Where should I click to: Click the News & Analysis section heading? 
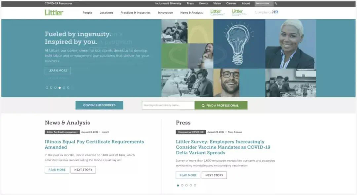point(67,122)
